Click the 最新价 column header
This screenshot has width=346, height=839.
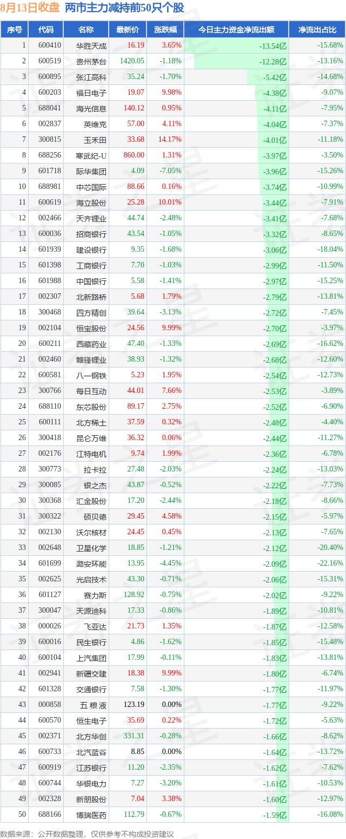pyautogui.click(x=128, y=30)
